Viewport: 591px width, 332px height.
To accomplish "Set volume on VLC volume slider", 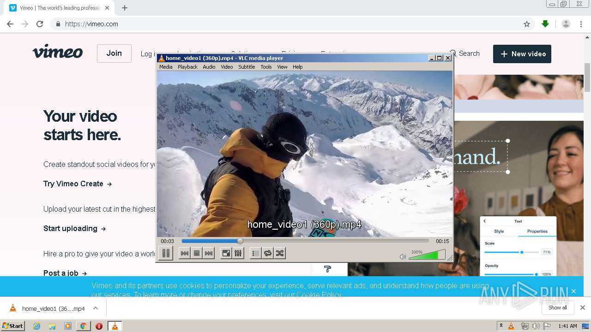I will pyautogui.click(x=427, y=255).
